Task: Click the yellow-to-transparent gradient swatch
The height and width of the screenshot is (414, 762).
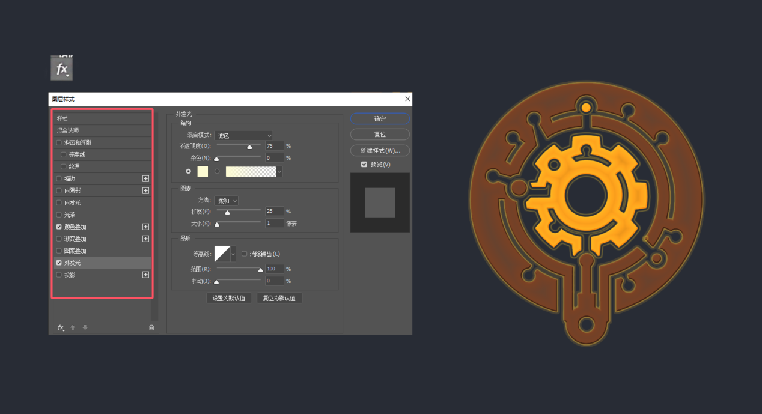Action: point(251,171)
